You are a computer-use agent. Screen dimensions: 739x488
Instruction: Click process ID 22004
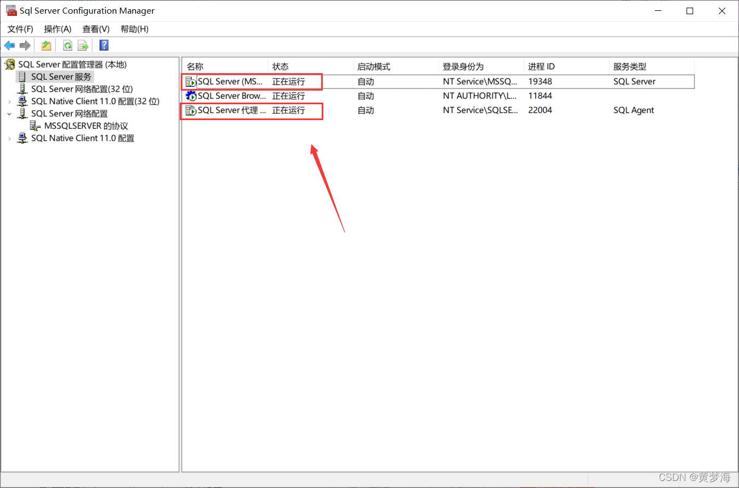[540, 110]
